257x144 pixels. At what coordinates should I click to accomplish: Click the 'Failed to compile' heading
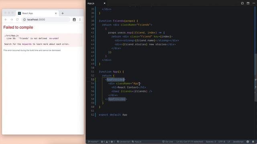point(18,27)
